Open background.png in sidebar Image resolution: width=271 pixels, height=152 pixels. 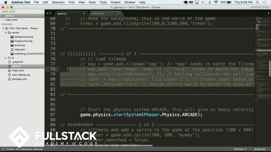click(24, 37)
